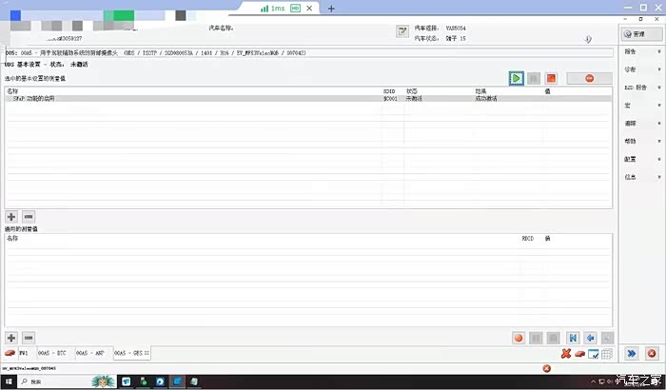The width and height of the screenshot is (666, 390).
Task: Add measured value with lower plus button
Action: [x=12, y=338]
